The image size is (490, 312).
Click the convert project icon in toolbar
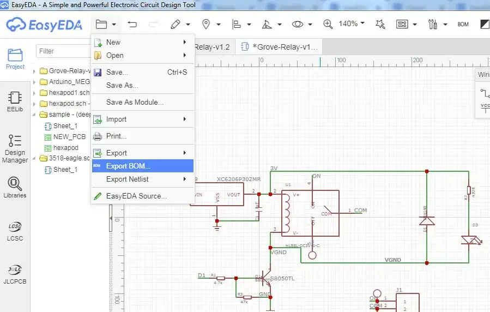pos(402,25)
